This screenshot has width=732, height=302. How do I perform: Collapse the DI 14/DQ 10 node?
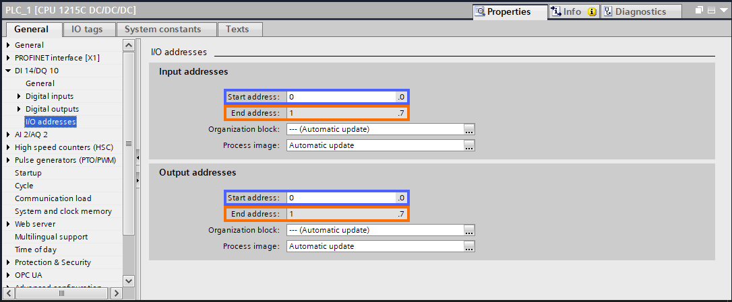click(x=8, y=71)
